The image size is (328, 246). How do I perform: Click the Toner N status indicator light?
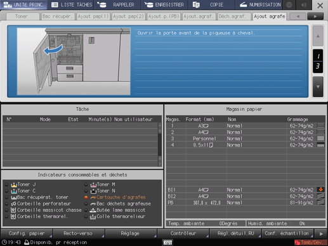pos(86,191)
